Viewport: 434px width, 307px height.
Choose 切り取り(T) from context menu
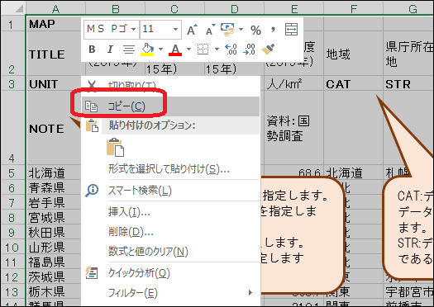tap(171, 86)
